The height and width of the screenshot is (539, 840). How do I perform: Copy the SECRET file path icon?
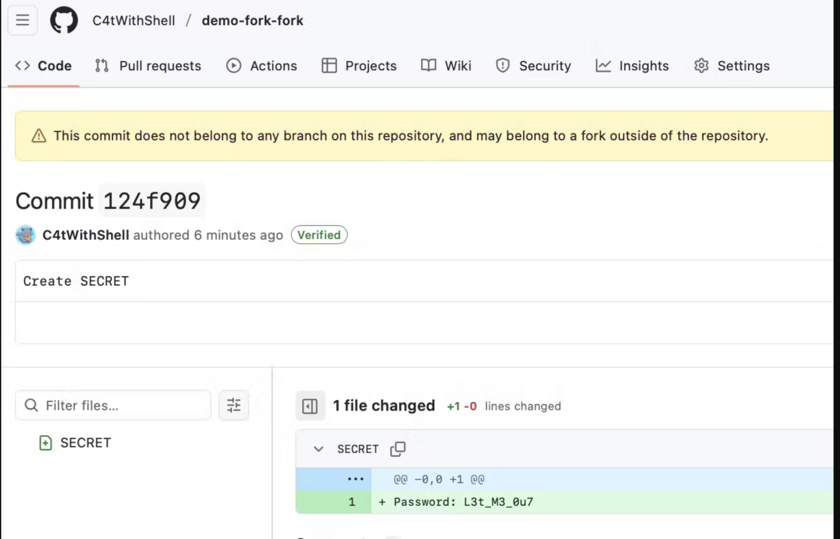tap(398, 449)
